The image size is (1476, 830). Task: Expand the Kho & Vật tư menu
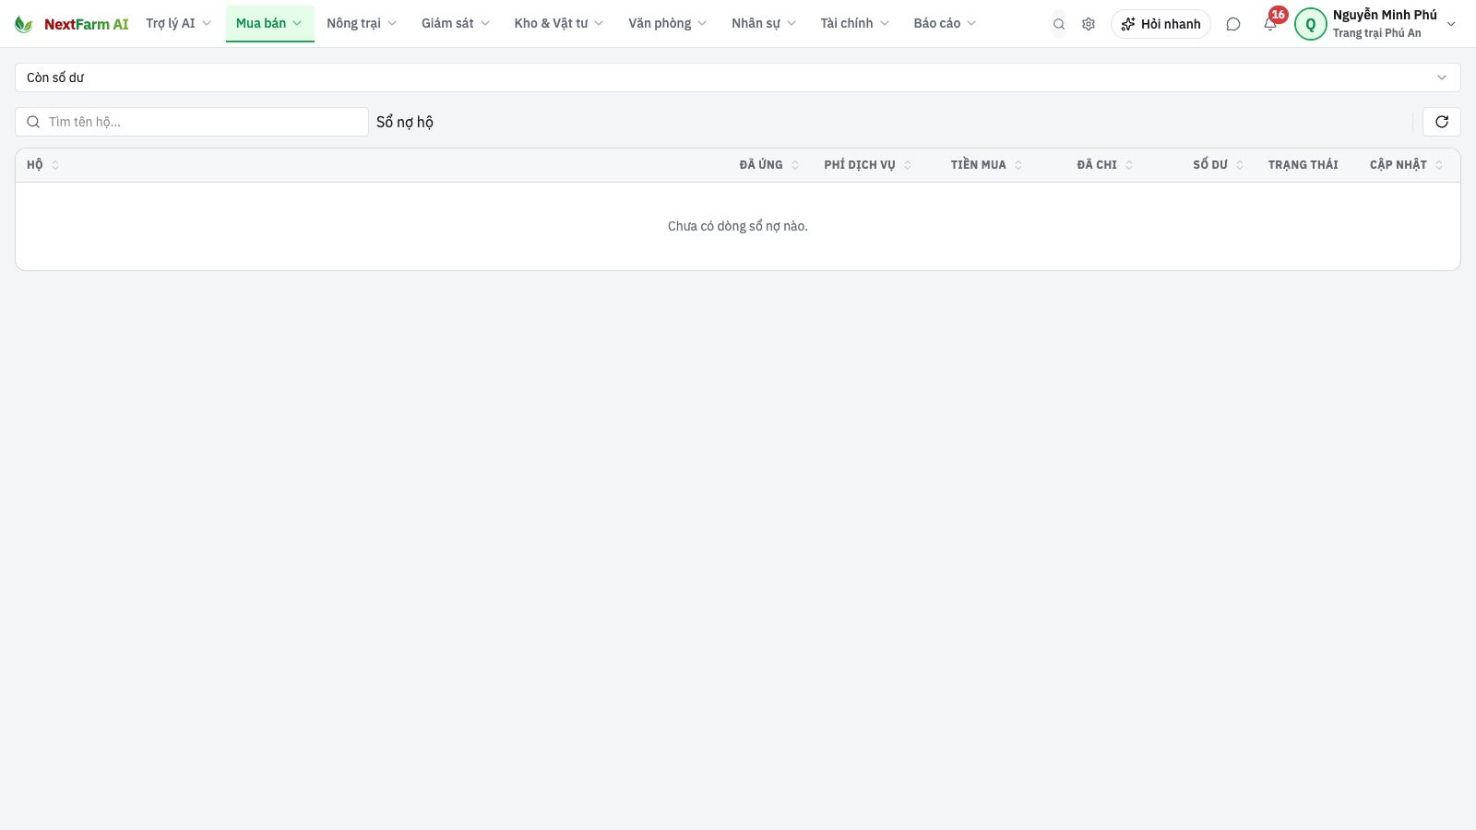pos(559,24)
